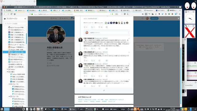The image size is (197, 111).
Task: Go back using the browser Back arrow
Action: [5, 14]
